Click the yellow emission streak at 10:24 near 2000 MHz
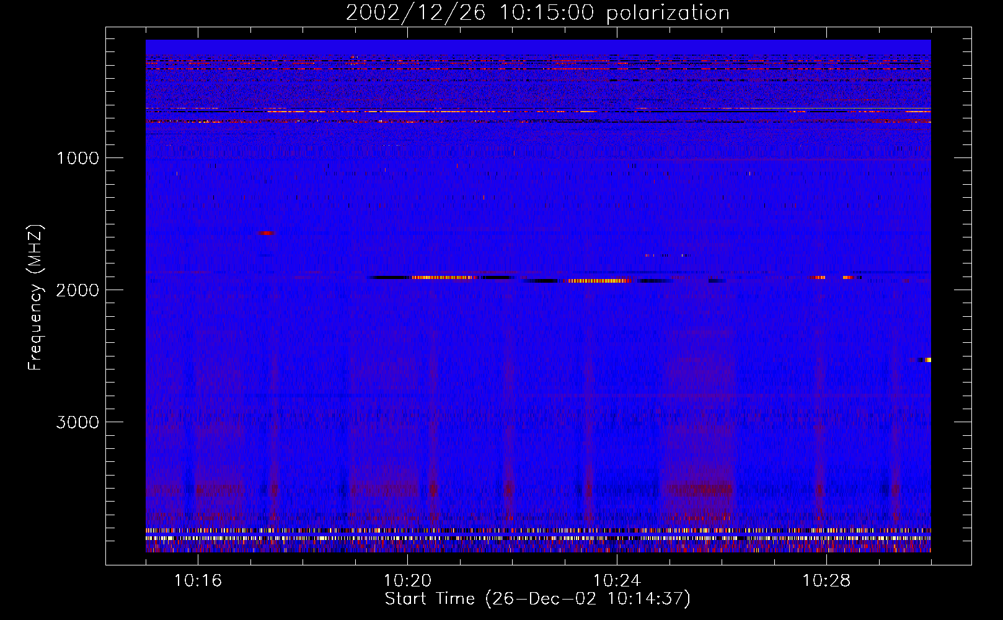 click(x=599, y=281)
